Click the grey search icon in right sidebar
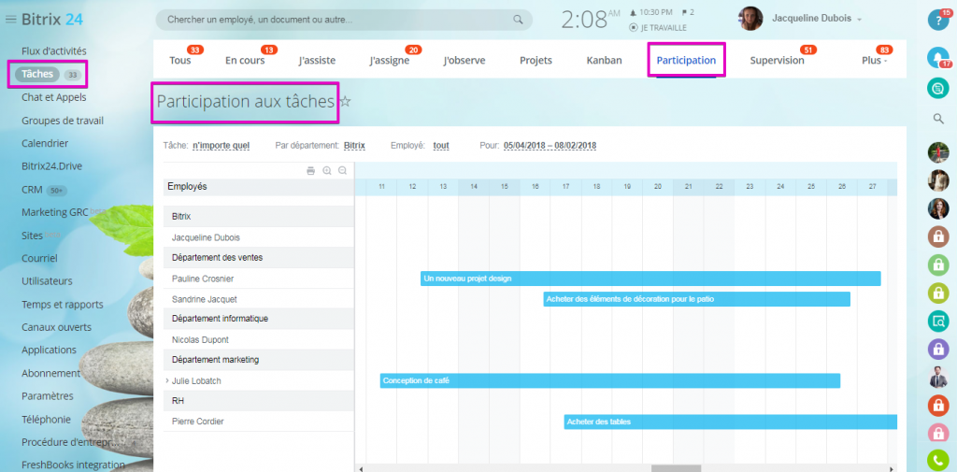Image resolution: width=957 pixels, height=472 pixels. point(938,119)
